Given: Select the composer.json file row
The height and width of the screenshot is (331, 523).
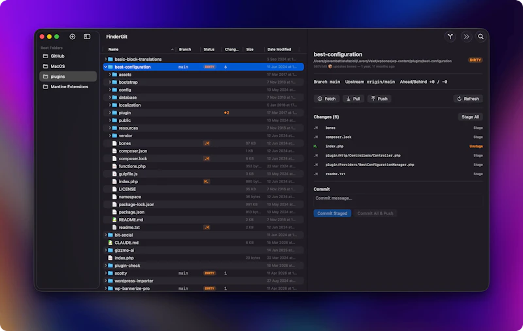Looking at the screenshot, I should click(x=203, y=151).
